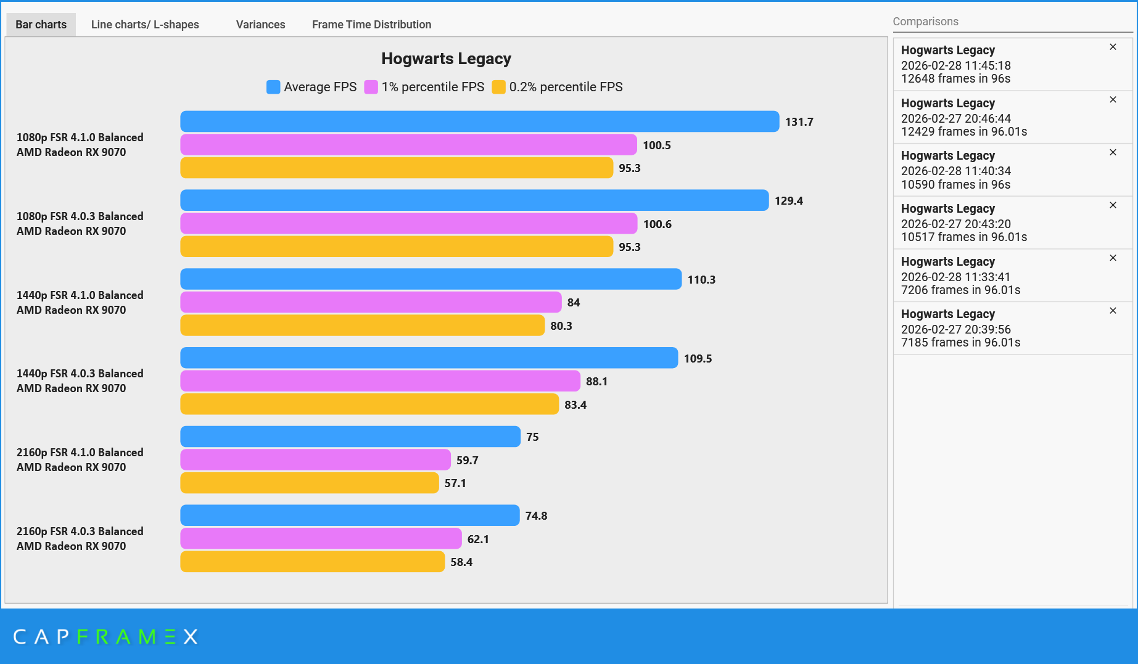The height and width of the screenshot is (664, 1138).
Task: Remove the 2026-02-28 11:45:18 comparison entry
Action: pos(1113,46)
